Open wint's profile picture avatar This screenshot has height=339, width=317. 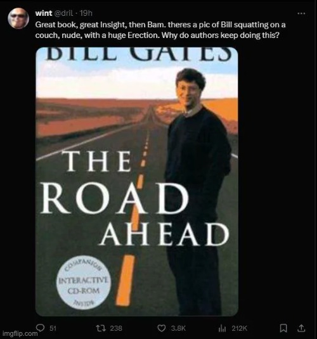coord(18,18)
